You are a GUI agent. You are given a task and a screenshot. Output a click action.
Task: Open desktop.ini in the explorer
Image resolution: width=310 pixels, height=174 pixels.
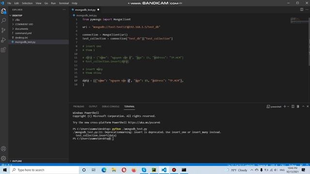click(21, 38)
